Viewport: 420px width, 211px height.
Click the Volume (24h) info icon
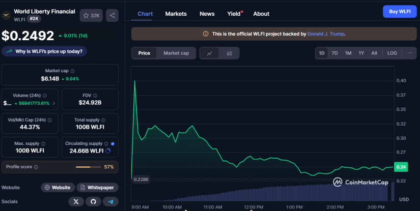tap(45, 96)
